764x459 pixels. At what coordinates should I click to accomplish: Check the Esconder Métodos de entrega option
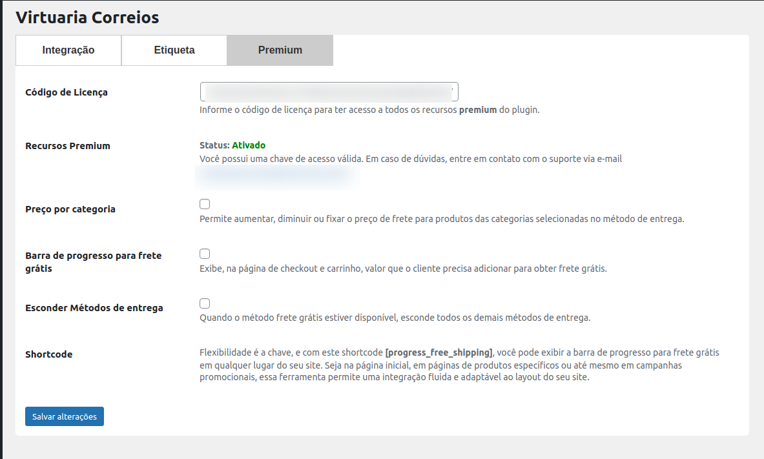pyautogui.click(x=205, y=303)
